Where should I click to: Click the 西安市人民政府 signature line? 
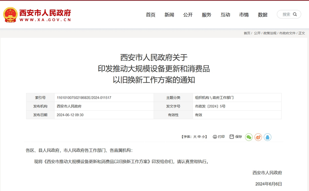point(267,172)
